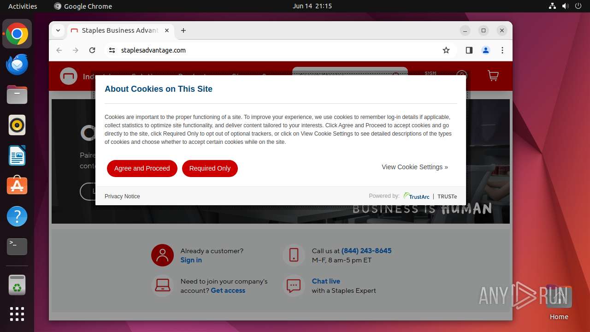Open Ubuntu Software from the dock

tap(17, 186)
